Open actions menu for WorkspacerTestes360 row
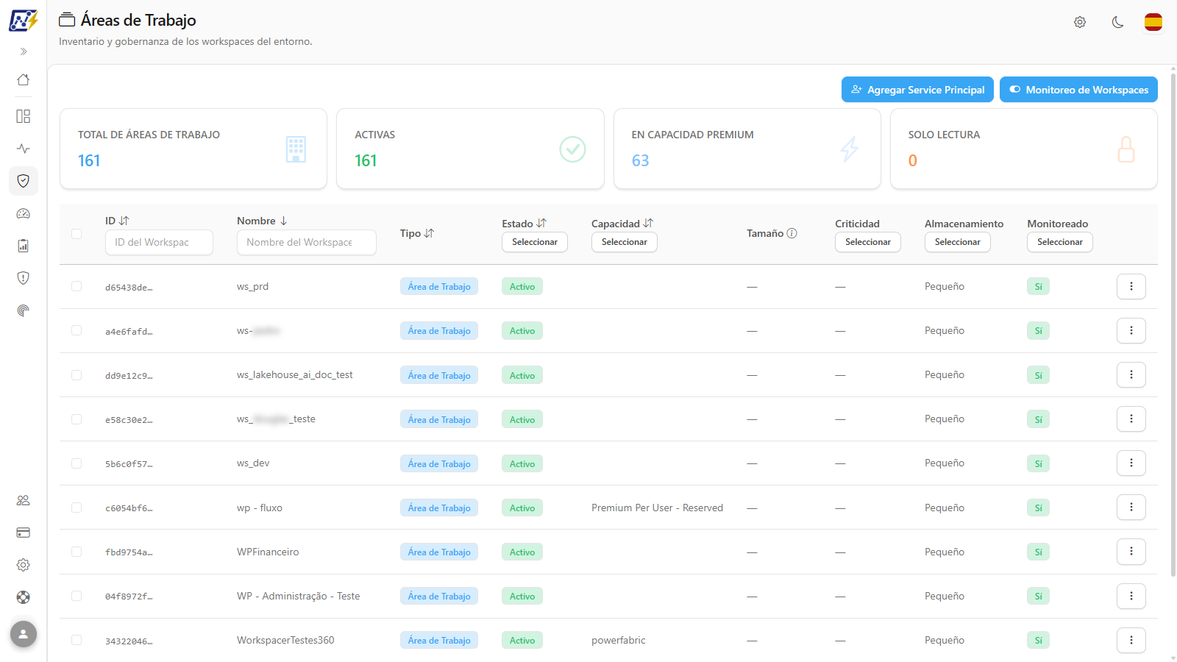Screen dimensions: 1177x662 click(1131, 640)
